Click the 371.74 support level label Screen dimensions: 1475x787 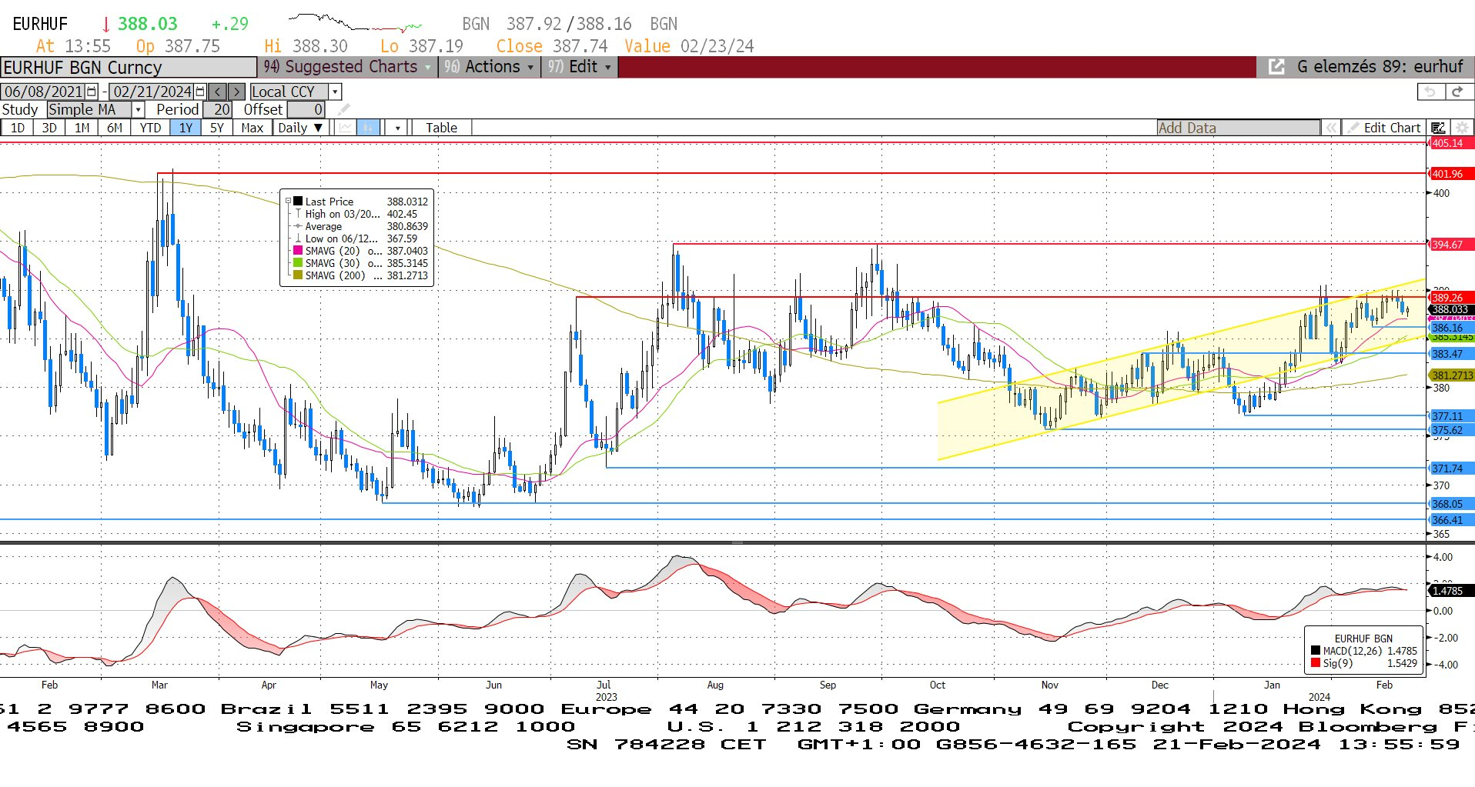click(1450, 469)
